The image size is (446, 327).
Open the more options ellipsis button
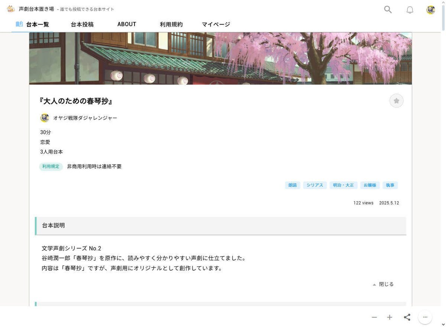425,317
